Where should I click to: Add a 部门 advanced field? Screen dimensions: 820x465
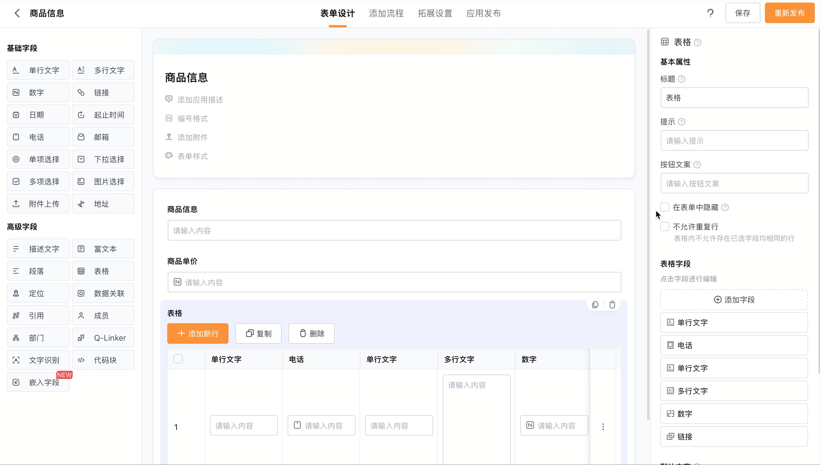tap(38, 338)
